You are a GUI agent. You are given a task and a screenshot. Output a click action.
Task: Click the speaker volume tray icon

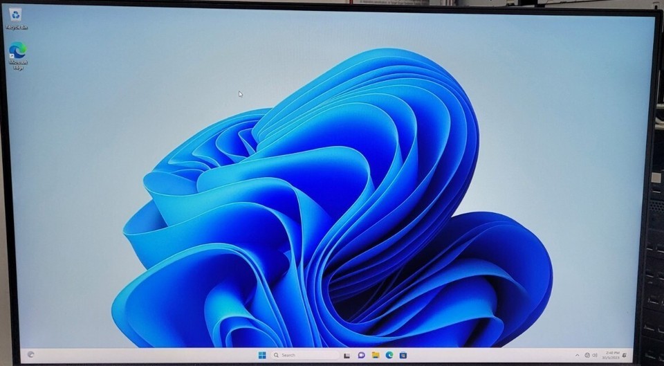click(595, 355)
